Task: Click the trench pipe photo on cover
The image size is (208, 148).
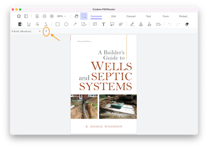Action: pyautogui.click(x=84, y=107)
